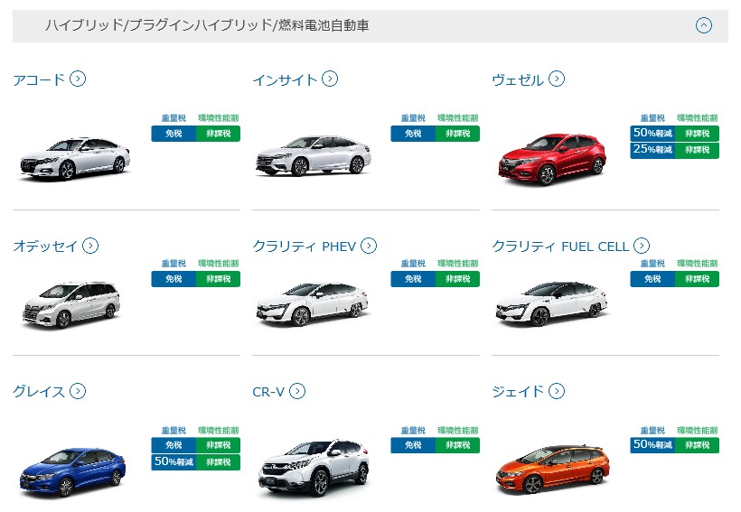
Task: Click circled arrow next to グレイス
Action: [78, 391]
